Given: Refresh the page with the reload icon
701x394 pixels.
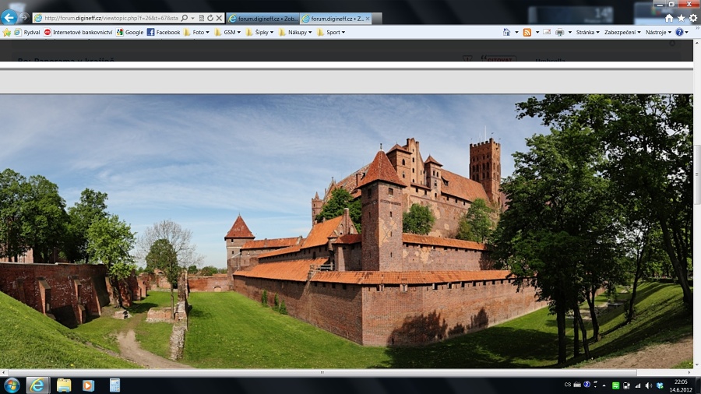Looking at the screenshot, I should pyautogui.click(x=210, y=18).
